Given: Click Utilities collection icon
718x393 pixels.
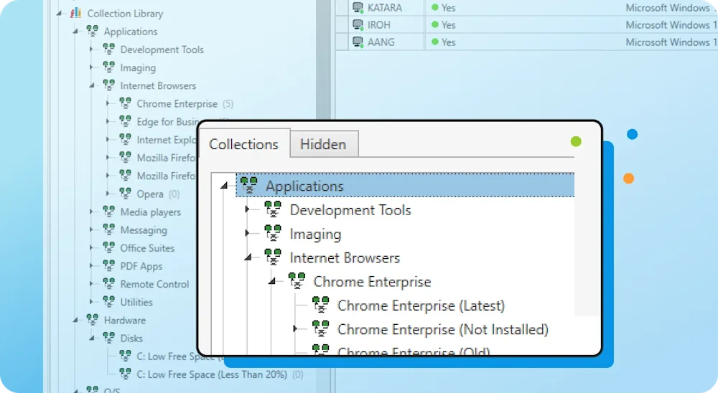Looking at the screenshot, I should 109,301.
